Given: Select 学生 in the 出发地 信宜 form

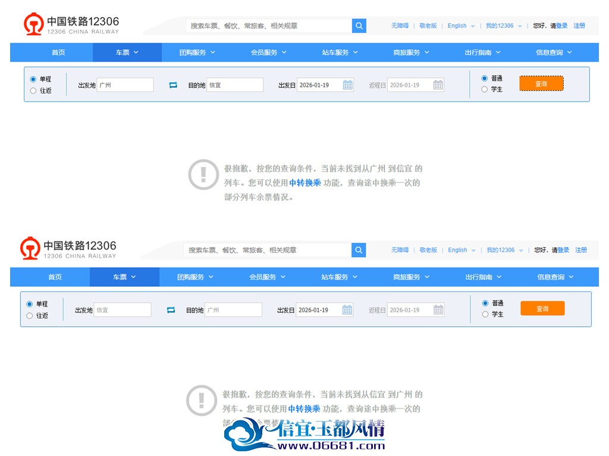Looking at the screenshot, I should click(485, 315).
